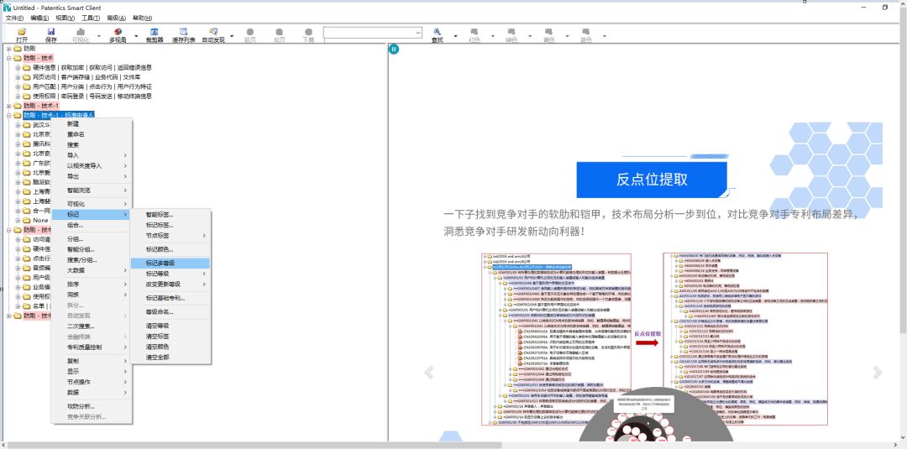Choose 重命名 in the context menu

pos(92,134)
